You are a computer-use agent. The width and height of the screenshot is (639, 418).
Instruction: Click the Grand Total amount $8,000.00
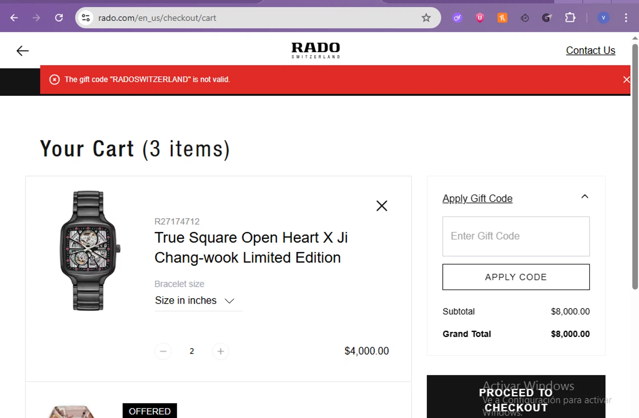click(570, 334)
